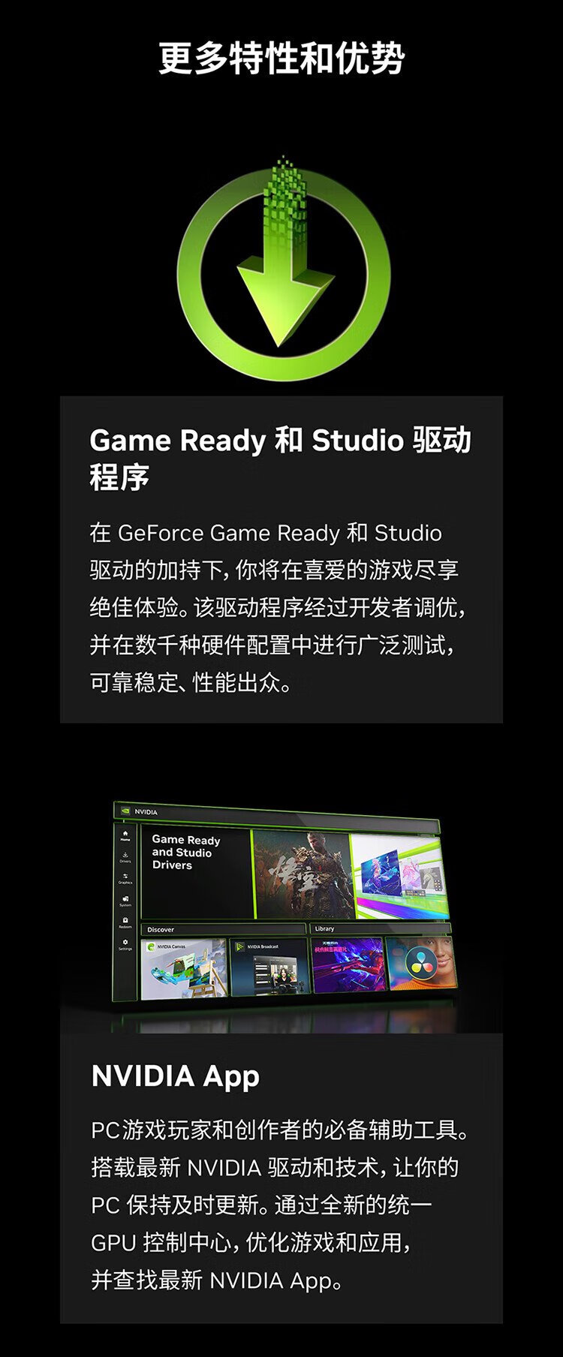Viewport: 563px width, 1357px height.
Task: Open the Redeem sidebar icon
Action: coord(125,922)
